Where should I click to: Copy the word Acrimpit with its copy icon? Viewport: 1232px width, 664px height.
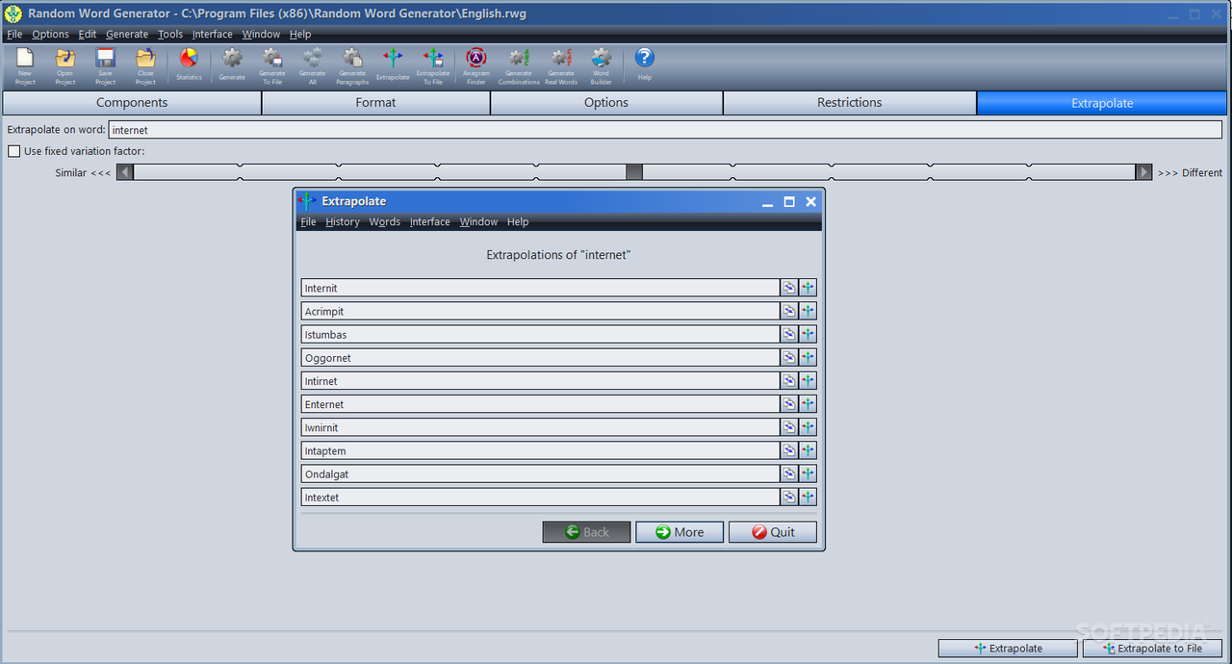click(x=789, y=311)
